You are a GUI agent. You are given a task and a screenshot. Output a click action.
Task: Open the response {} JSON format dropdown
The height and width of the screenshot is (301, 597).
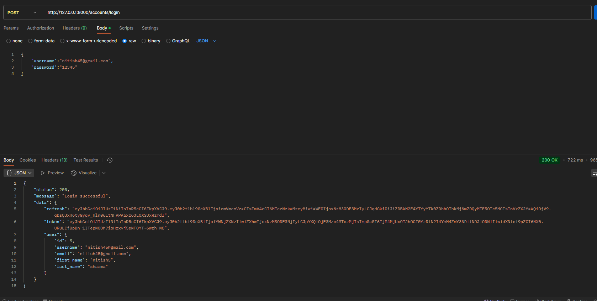(19, 173)
